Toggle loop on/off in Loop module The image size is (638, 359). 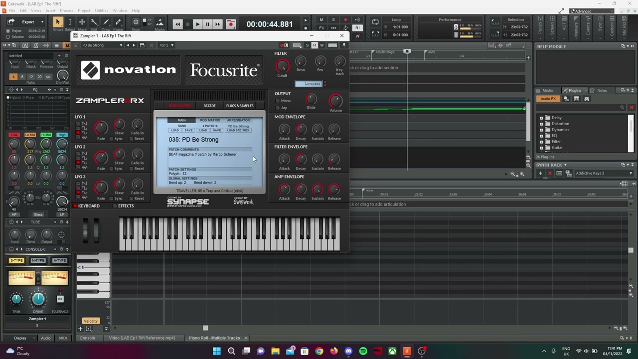click(x=375, y=22)
